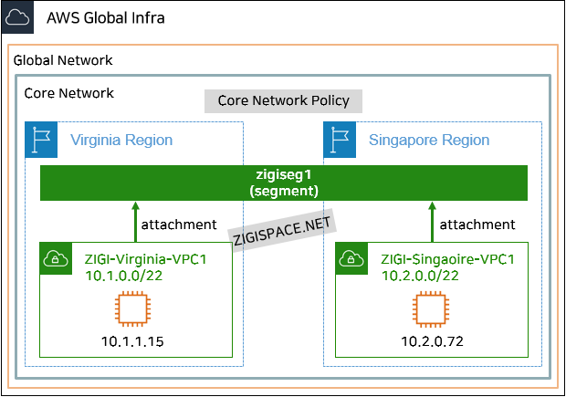566x397 pixels.
Task: Click the attachment label in Virginia Region
Action: [179, 225]
